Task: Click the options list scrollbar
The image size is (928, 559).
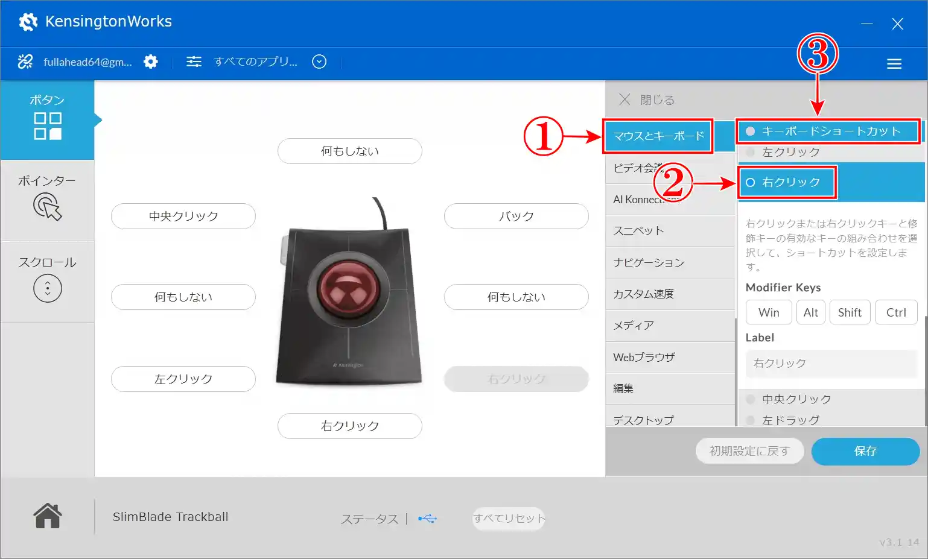Action: 926,371
